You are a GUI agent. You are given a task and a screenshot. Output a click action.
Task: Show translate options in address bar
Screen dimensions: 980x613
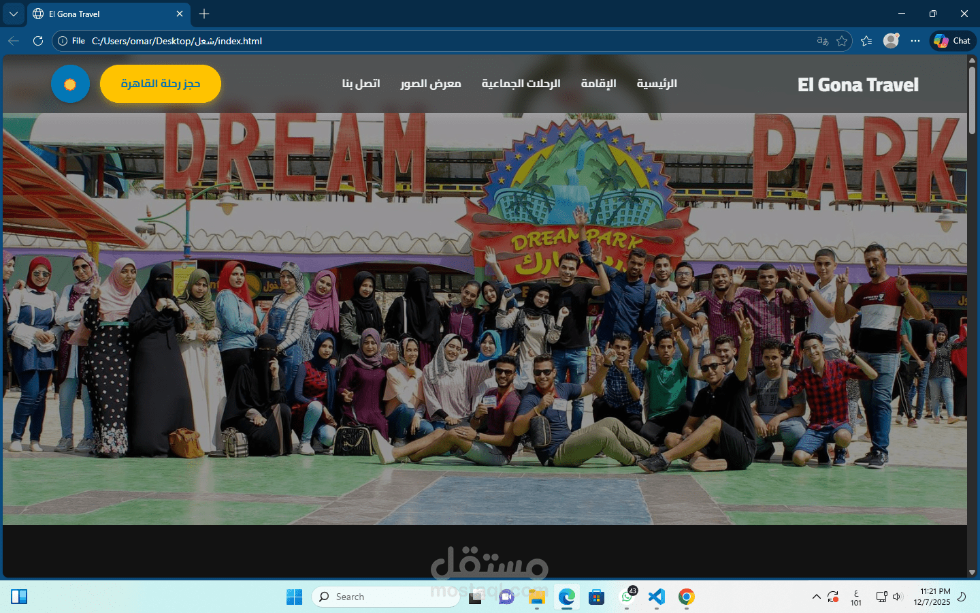(x=823, y=41)
